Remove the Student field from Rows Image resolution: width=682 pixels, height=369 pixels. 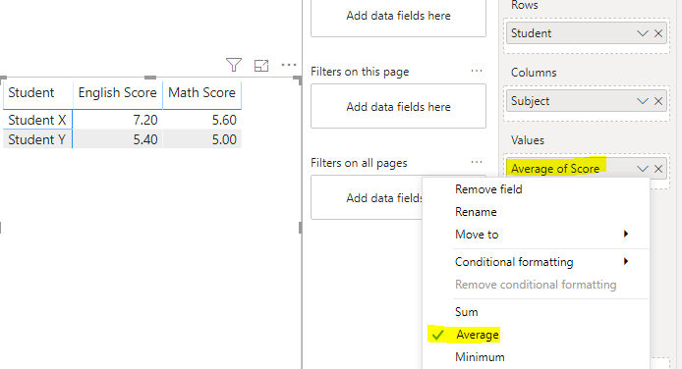[x=658, y=33]
